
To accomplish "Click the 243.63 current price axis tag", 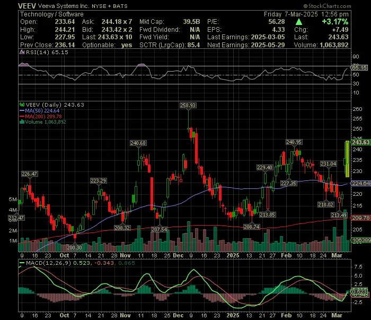I will coord(360,142).
